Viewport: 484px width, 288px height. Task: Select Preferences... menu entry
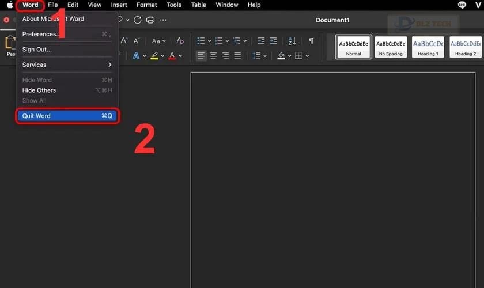tap(67, 34)
